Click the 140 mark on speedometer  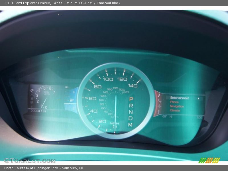tap(133, 86)
